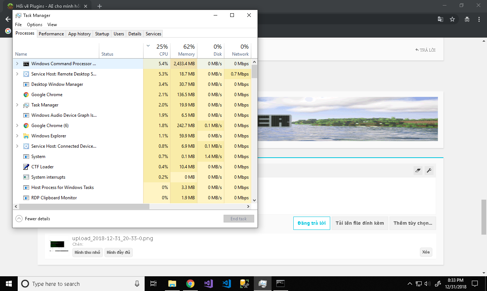Click the RDP Clipboard Monitor icon
The image size is (487, 291).
26,198
